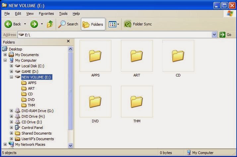This screenshot has height=157, width=237.
Task: Click the title bar folder icon
Action: pos(5,5)
